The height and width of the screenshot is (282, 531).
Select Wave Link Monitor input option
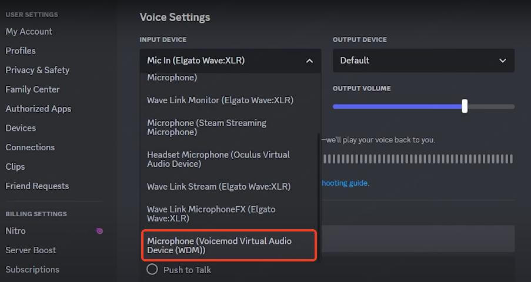(x=220, y=100)
